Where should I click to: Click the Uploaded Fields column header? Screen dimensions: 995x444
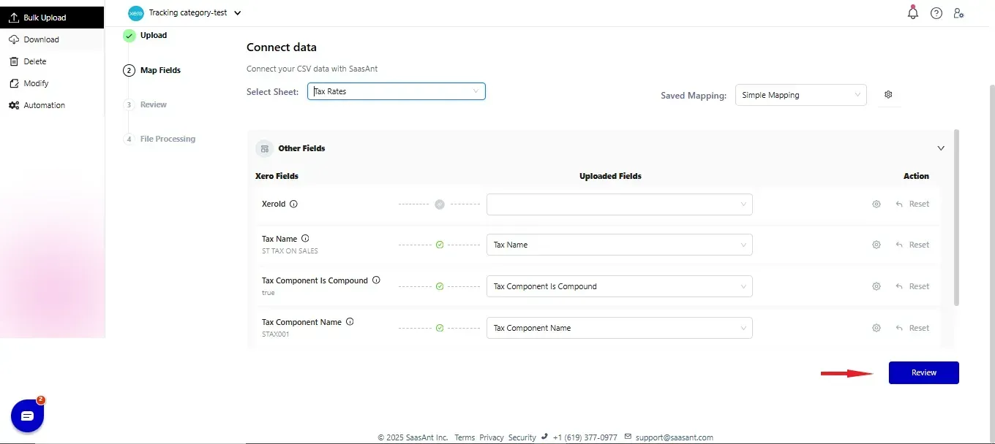click(x=610, y=176)
